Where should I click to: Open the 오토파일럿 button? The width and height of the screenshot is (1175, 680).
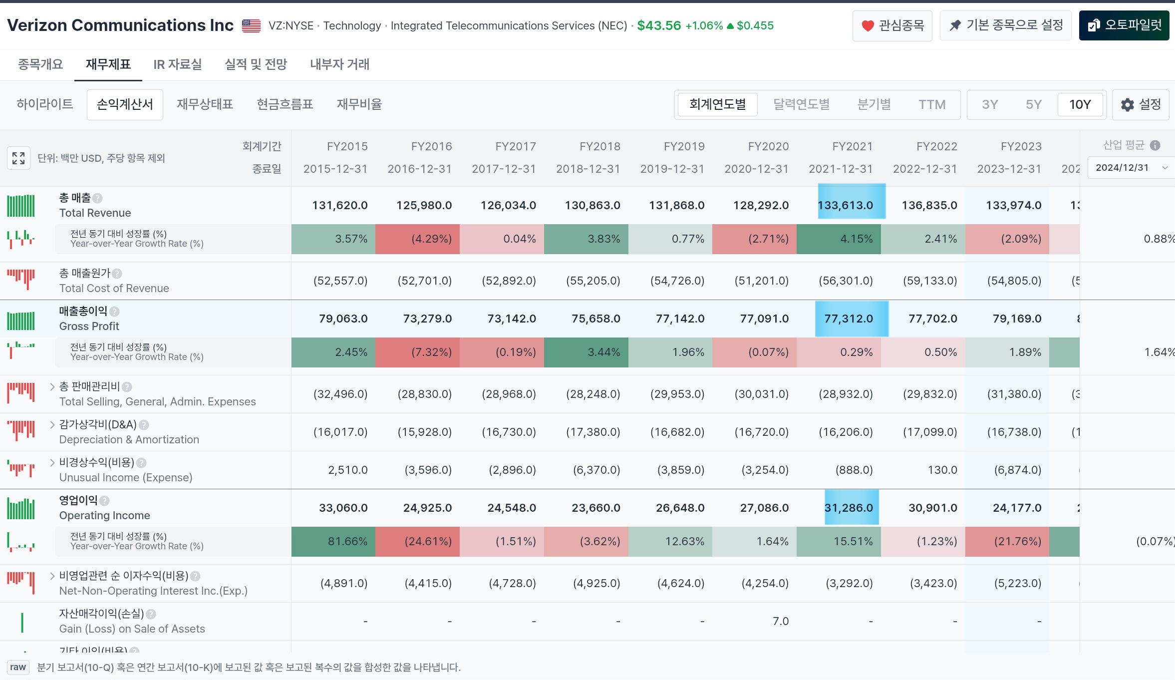pyautogui.click(x=1124, y=25)
